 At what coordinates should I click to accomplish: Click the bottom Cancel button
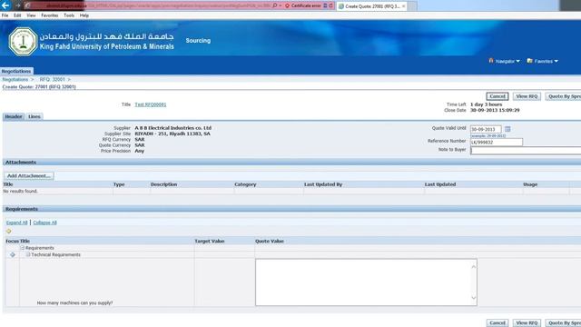(x=497, y=323)
